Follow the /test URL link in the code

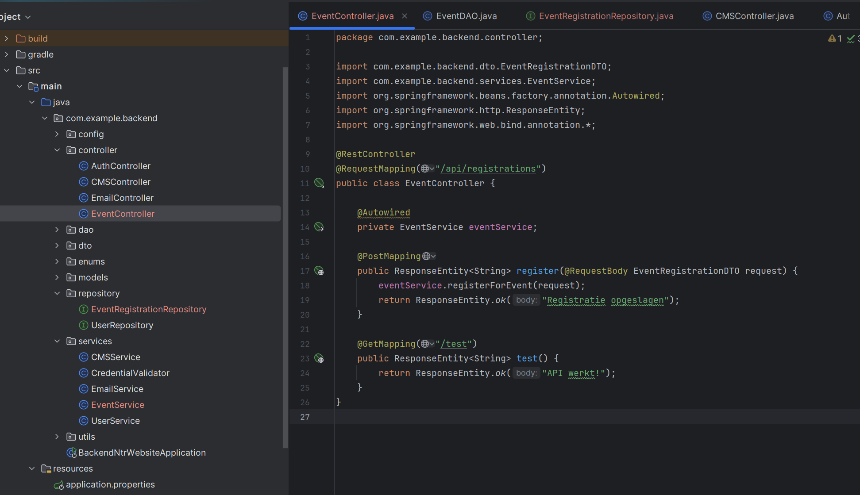coord(454,344)
